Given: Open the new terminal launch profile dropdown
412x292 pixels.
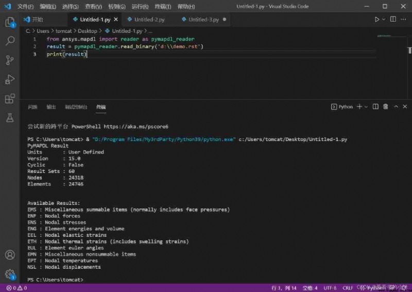Looking at the screenshot, I should click(x=366, y=107).
